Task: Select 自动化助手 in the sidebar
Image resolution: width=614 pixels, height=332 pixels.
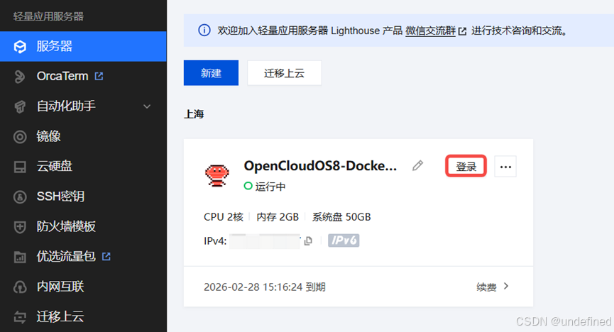Action: [x=83, y=106]
